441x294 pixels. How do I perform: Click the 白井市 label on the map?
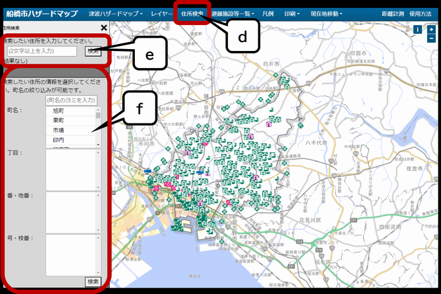271,64
